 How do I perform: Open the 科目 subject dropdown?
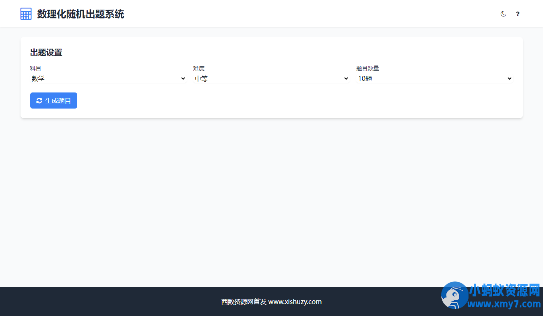tap(108, 78)
